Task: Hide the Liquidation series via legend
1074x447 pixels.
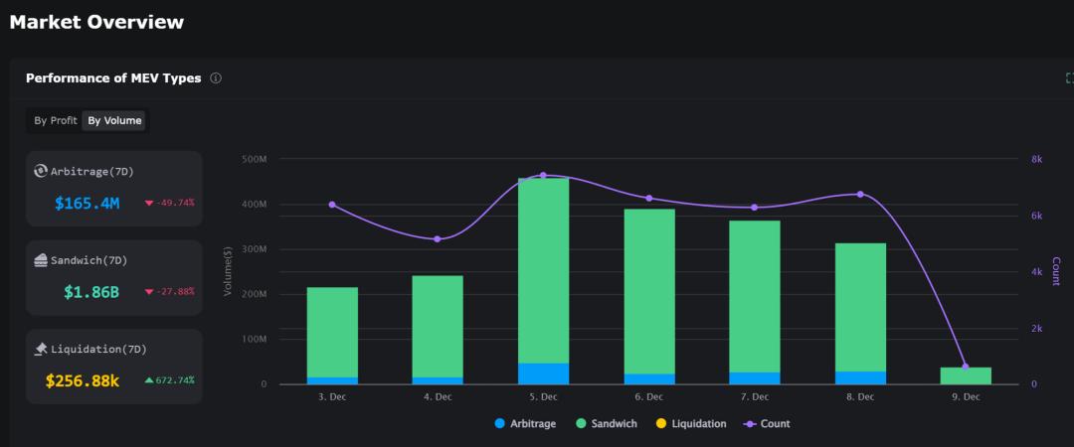Action: (690, 424)
